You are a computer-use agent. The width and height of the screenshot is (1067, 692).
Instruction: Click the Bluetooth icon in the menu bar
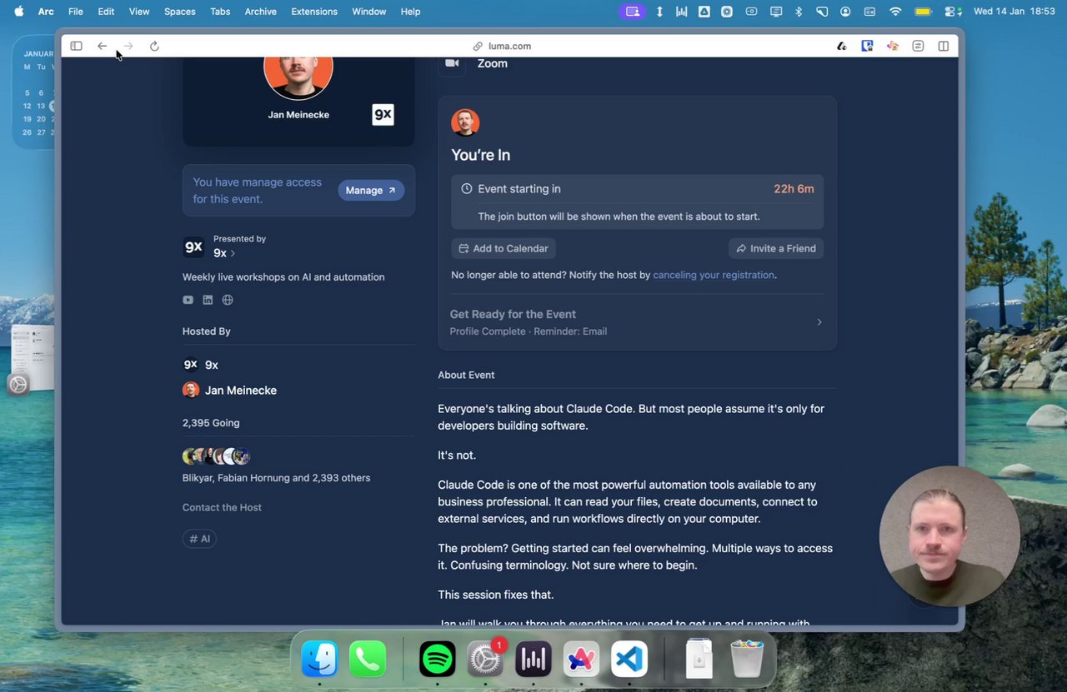coord(798,12)
